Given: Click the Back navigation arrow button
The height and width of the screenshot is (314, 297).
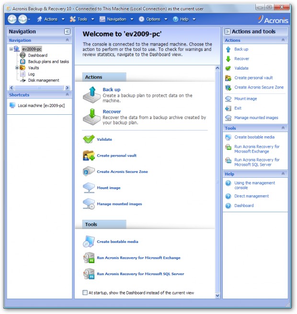Looking at the screenshot, I should click(12, 19).
